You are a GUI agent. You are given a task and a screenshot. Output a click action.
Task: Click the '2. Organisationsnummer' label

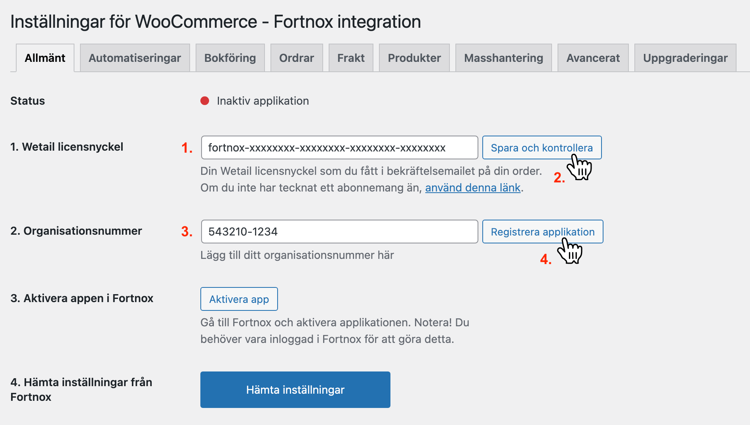(x=76, y=231)
